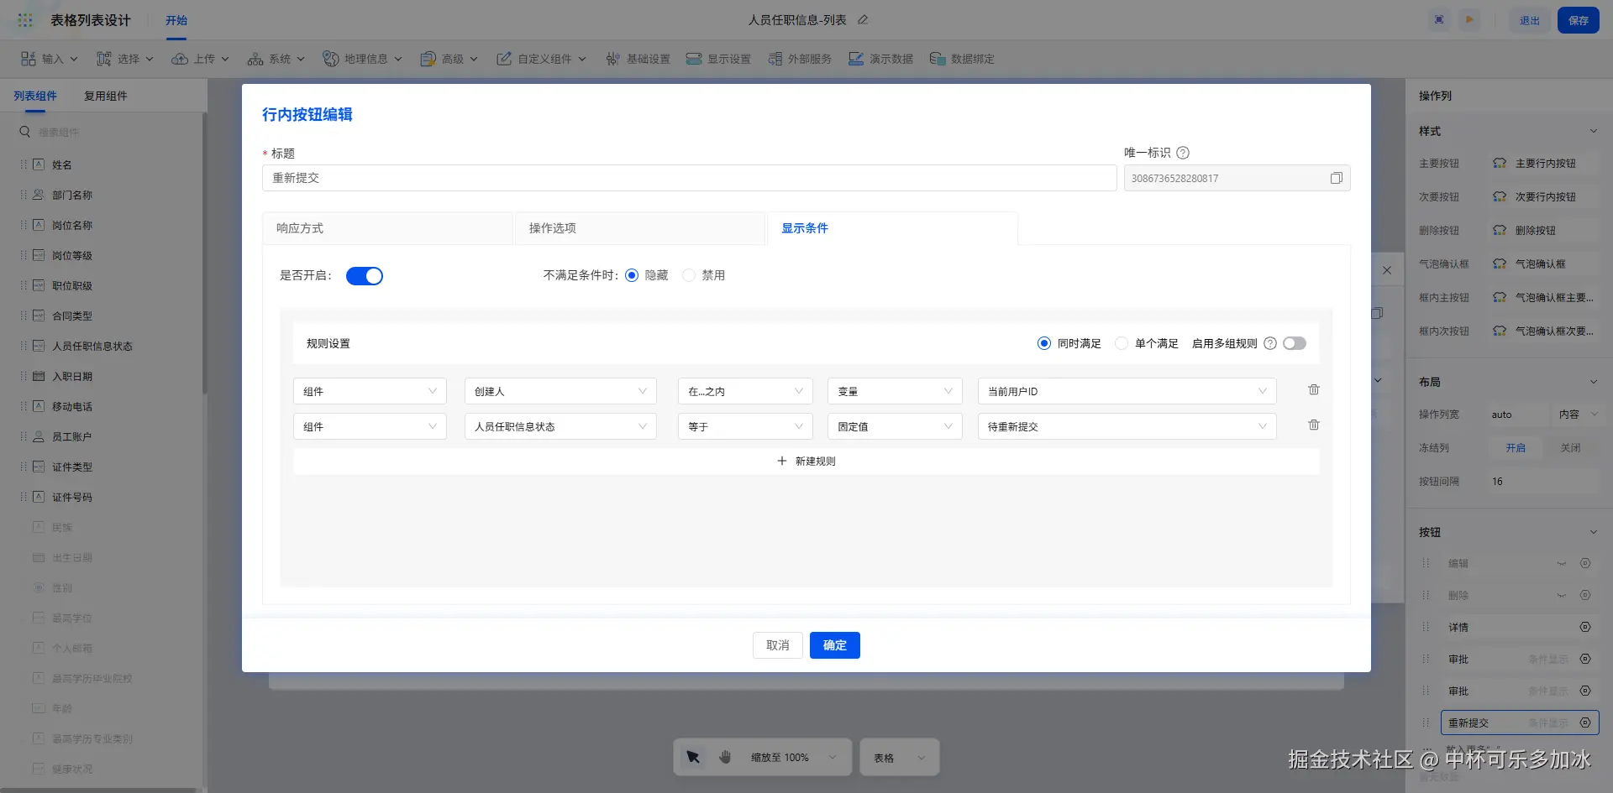Open first row 组件 type dropdown

point(370,391)
